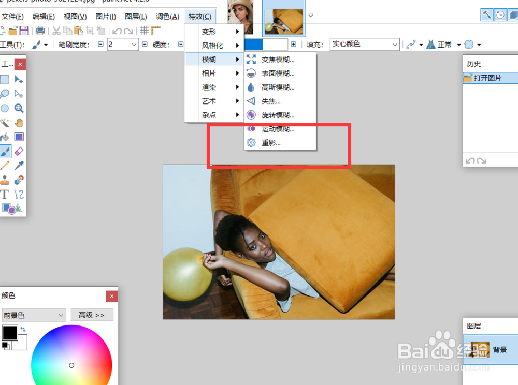This screenshot has height=385, width=518.
Task: Toggle the Tools window utility icon
Action: point(487,15)
